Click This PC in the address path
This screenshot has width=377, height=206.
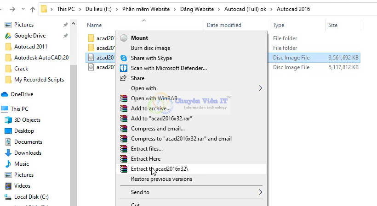point(66,9)
